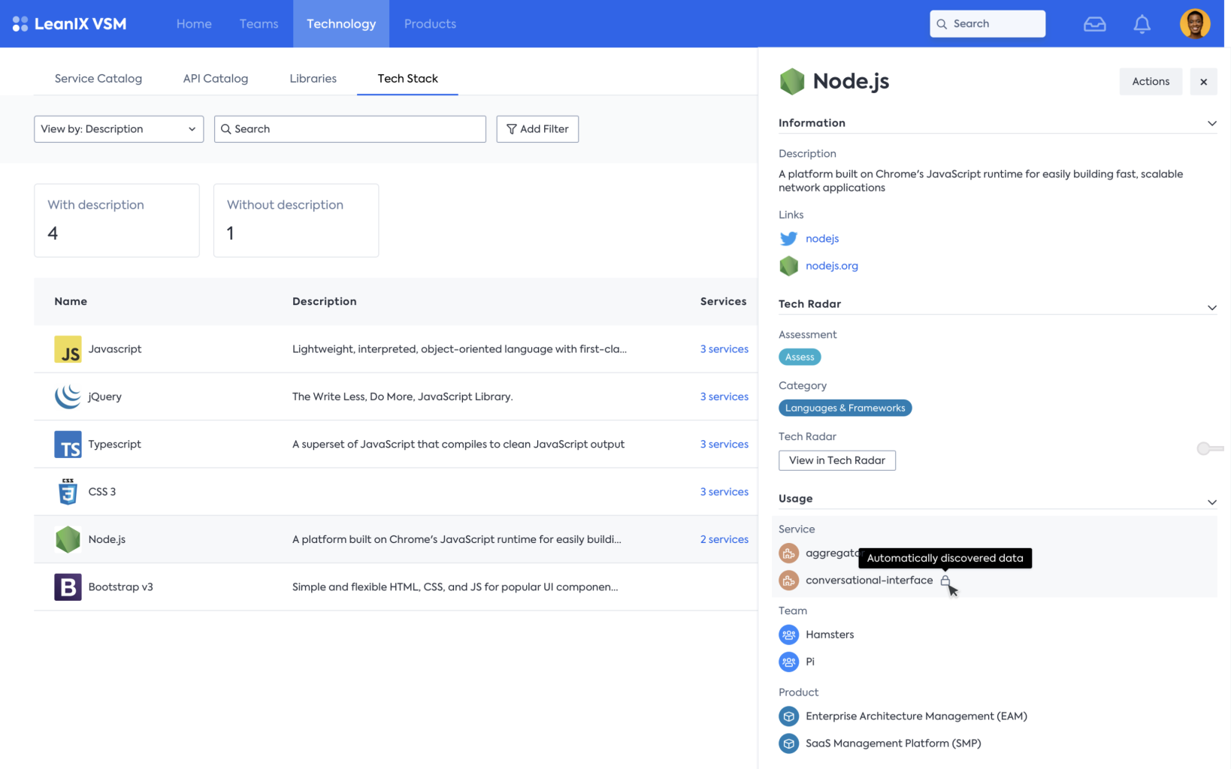
Task: Click the lock icon beside conversational-interface
Action: 945,581
